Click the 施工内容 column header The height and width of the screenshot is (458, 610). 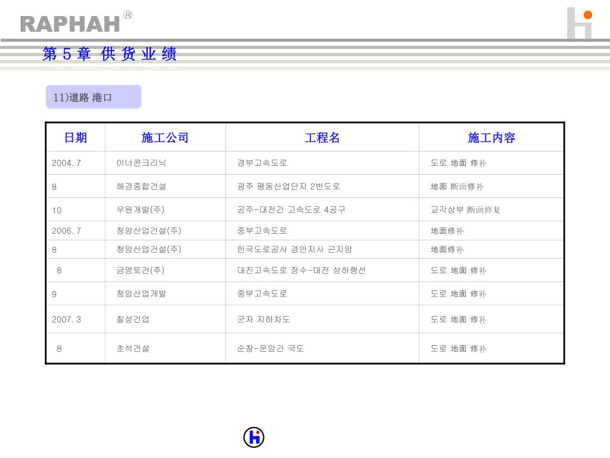coord(491,138)
